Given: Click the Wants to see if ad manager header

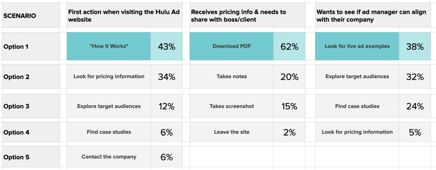Looking at the screenshot, I should point(373,16).
